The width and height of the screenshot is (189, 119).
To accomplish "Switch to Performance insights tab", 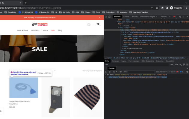I will click(149, 17).
